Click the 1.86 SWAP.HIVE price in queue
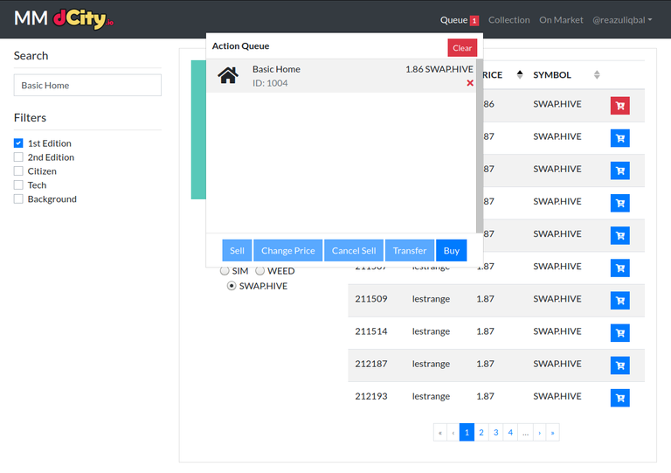This screenshot has width=671, height=473. click(439, 69)
